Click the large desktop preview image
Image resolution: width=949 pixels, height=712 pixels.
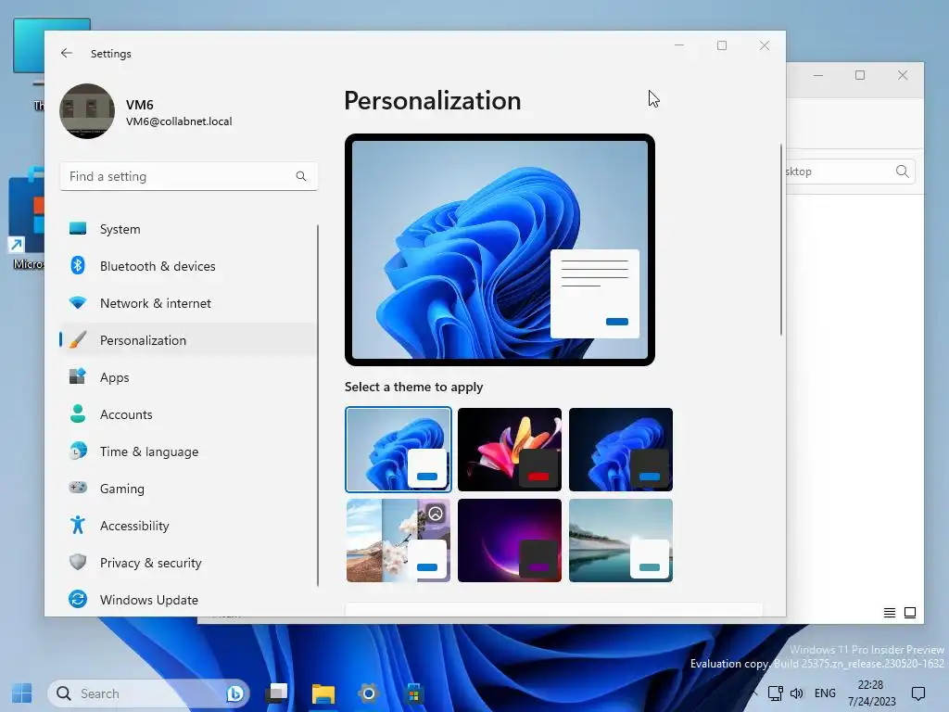[500, 250]
